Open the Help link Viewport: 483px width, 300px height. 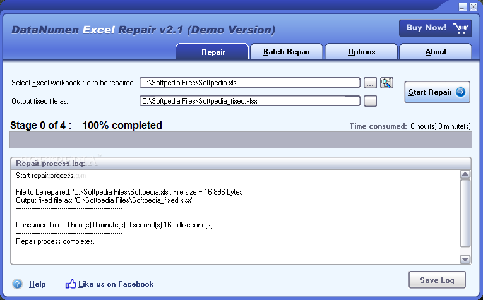click(x=37, y=284)
